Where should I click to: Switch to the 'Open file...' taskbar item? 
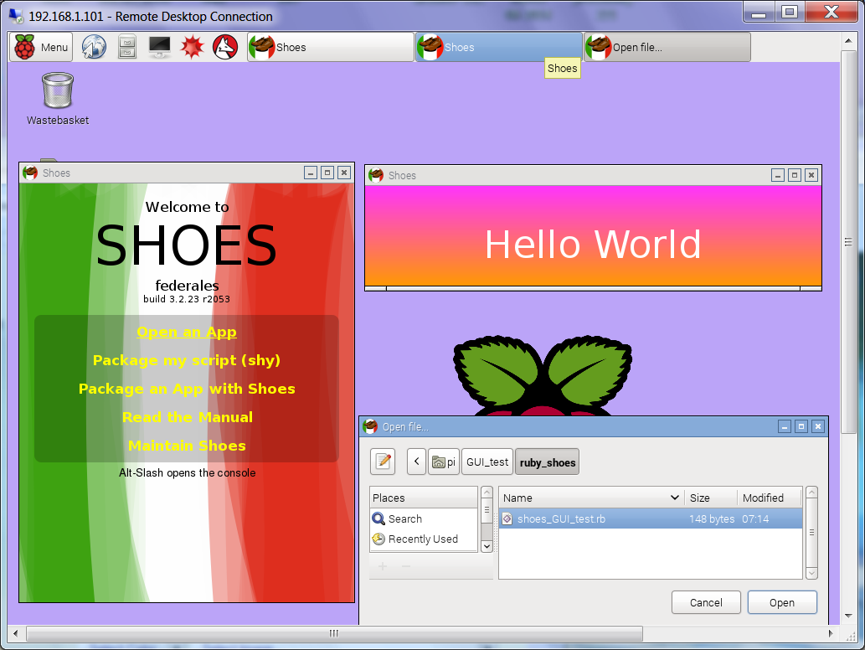667,48
